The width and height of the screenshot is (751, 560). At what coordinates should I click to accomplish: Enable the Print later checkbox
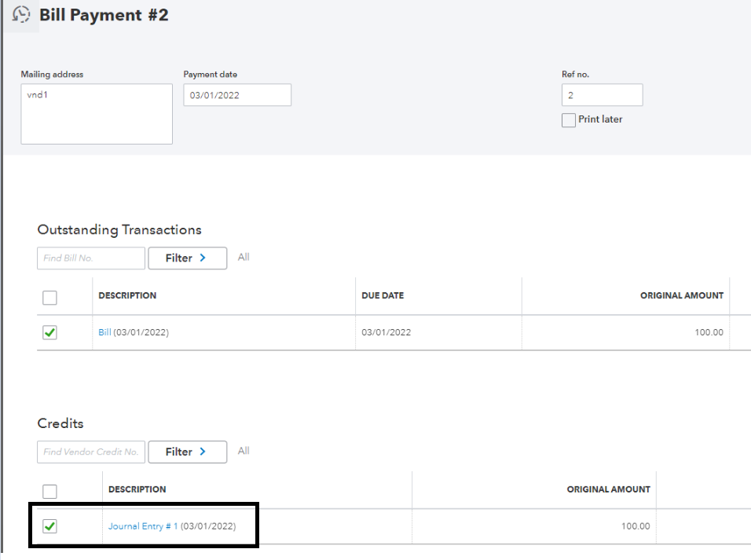click(569, 120)
